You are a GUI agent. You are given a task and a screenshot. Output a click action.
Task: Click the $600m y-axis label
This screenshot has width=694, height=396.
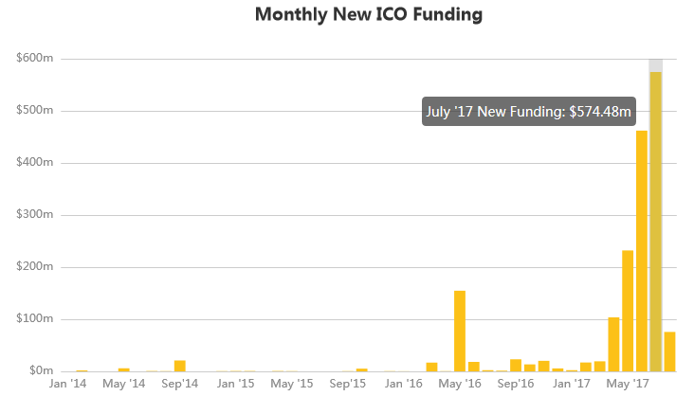[x=35, y=59]
